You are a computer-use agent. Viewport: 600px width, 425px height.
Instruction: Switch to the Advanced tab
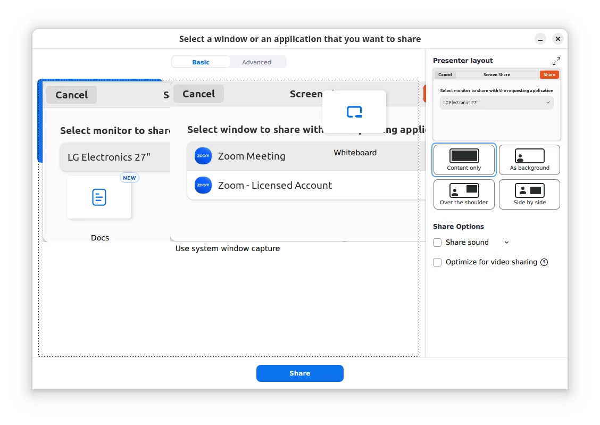[x=257, y=62]
